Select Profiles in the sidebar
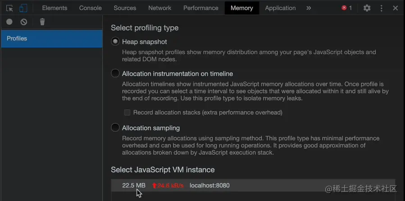The height and width of the screenshot is (201, 405). click(x=51, y=39)
